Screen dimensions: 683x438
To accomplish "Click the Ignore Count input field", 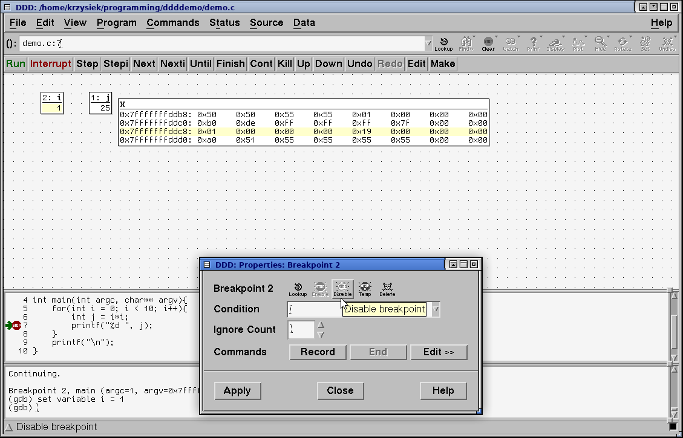I will [301, 330].
